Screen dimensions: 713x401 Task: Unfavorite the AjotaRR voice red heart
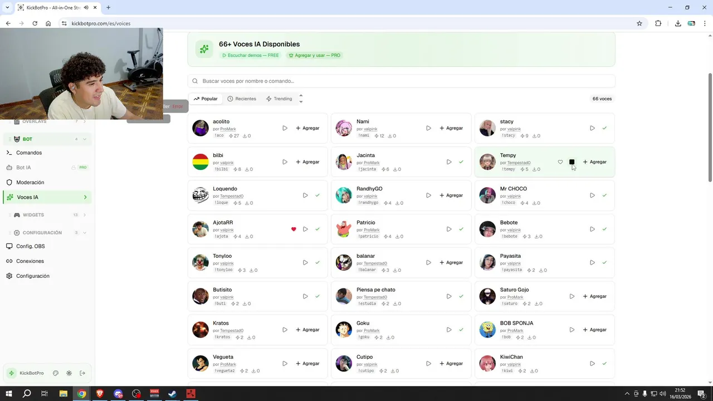[x=294, y=229]
